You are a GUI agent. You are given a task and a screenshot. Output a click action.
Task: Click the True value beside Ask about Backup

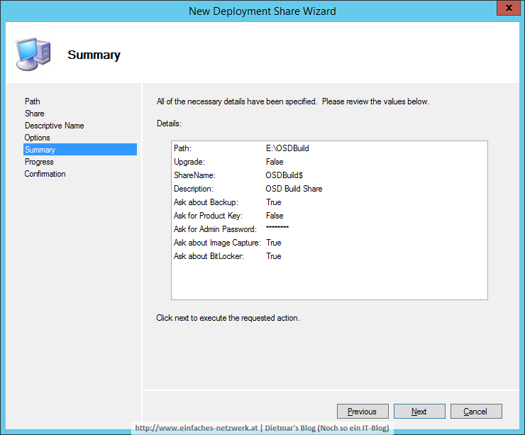point(274,202)
